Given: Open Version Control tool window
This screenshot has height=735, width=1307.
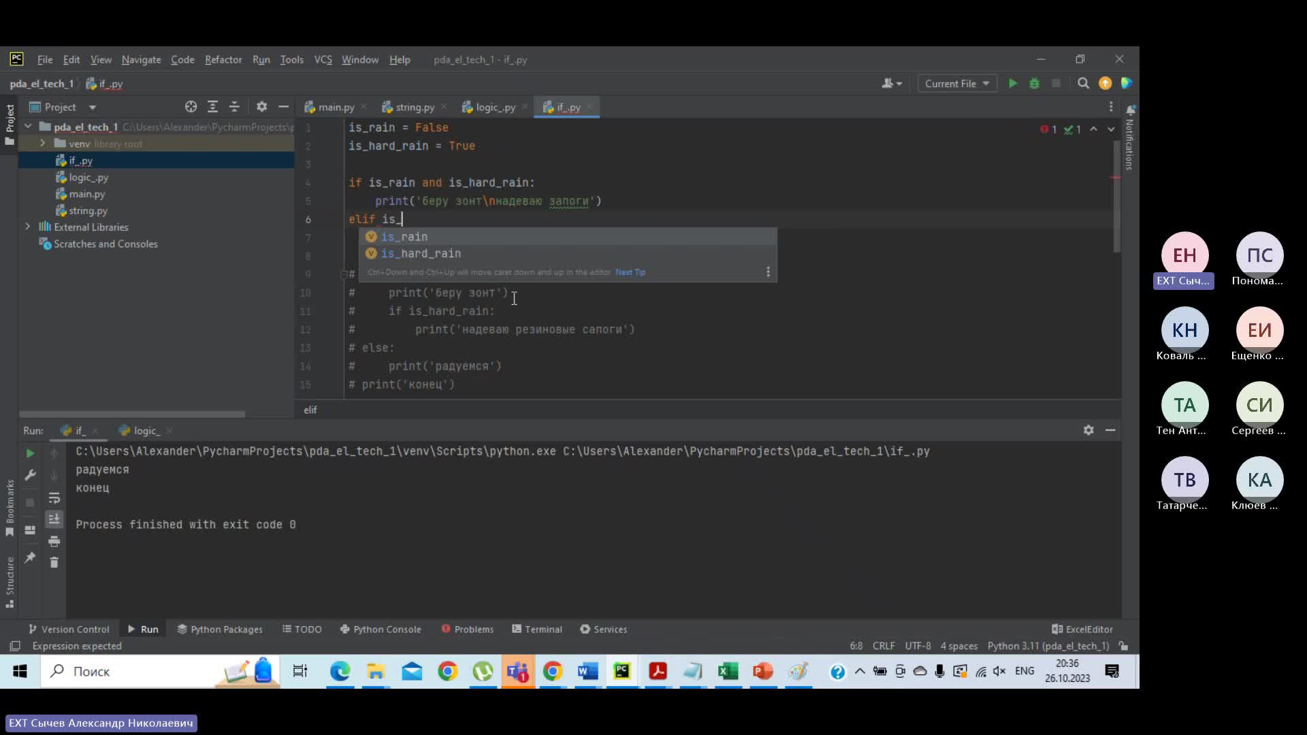Looking at the screenshot, I should (x=69, y=629).
